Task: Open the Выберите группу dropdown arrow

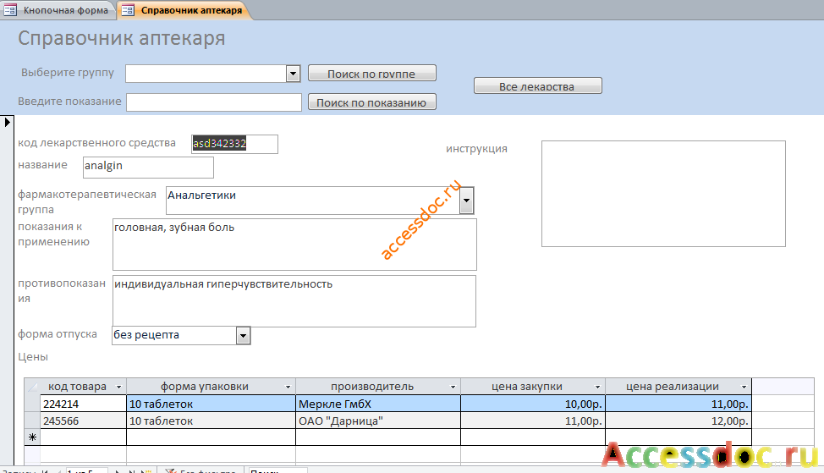Action: click(294, 74)
